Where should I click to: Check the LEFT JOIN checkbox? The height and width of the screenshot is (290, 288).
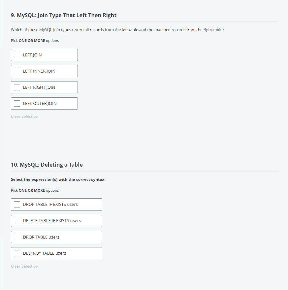(x=17, y=55)
